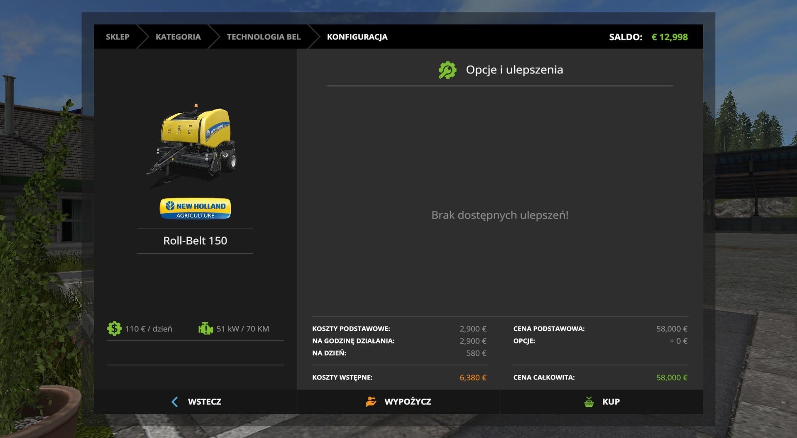The image size is (797, 438).
Task: Click the CENA PODSTAWOWA: label
Action: (549, 328)
